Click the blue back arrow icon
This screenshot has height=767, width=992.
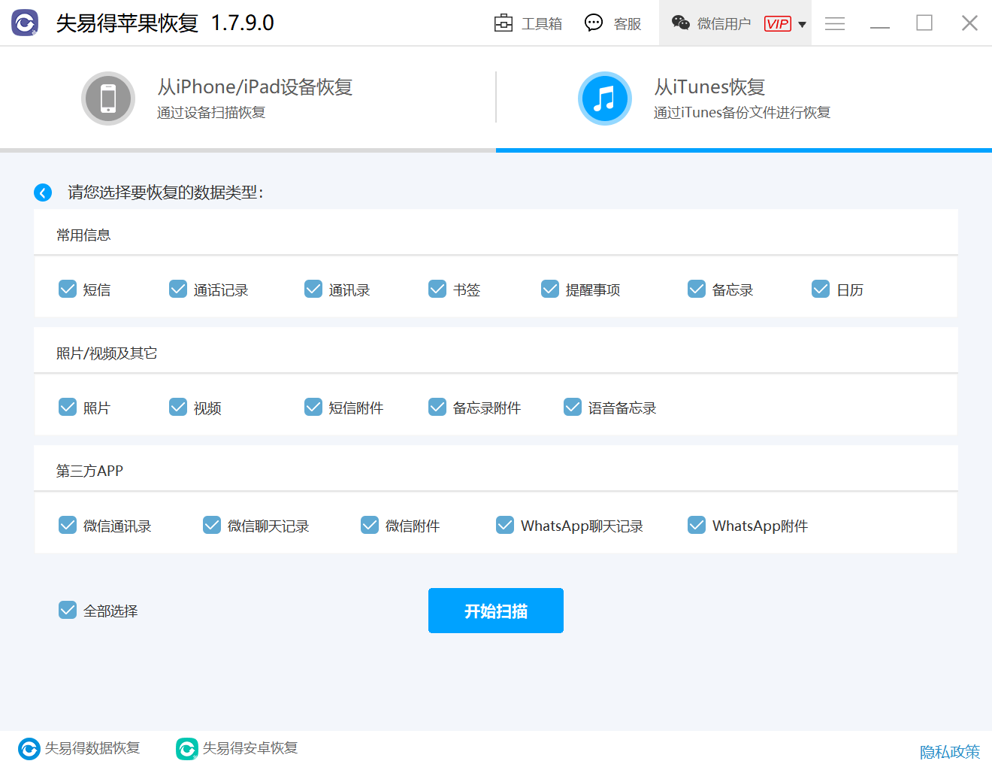point(43,193)
